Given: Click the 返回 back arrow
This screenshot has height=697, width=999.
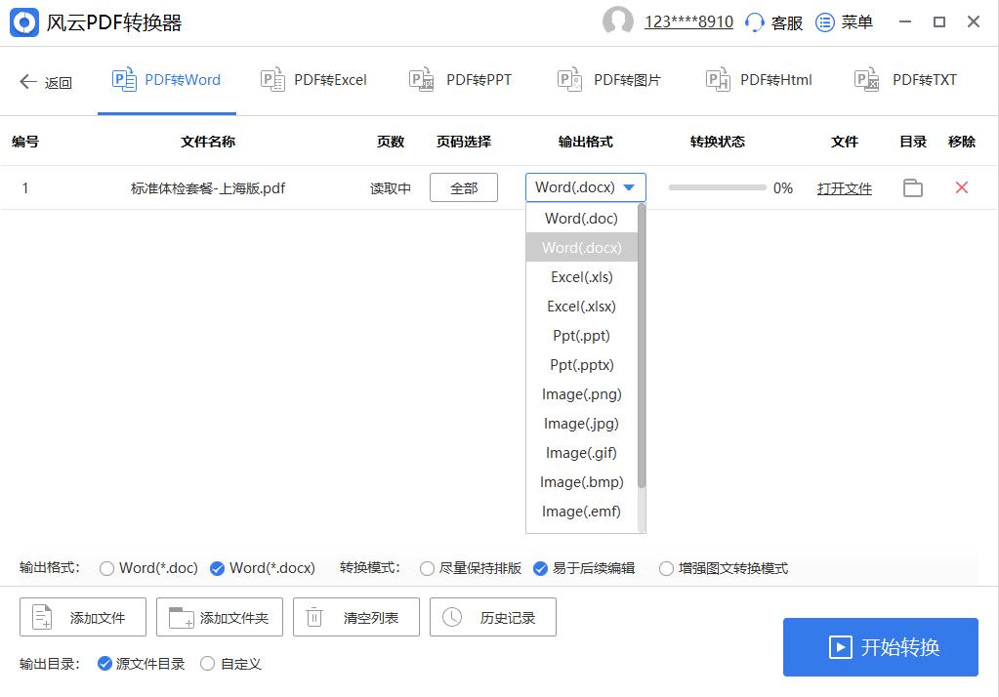Looking at the screenshot, I should point(45,80).
